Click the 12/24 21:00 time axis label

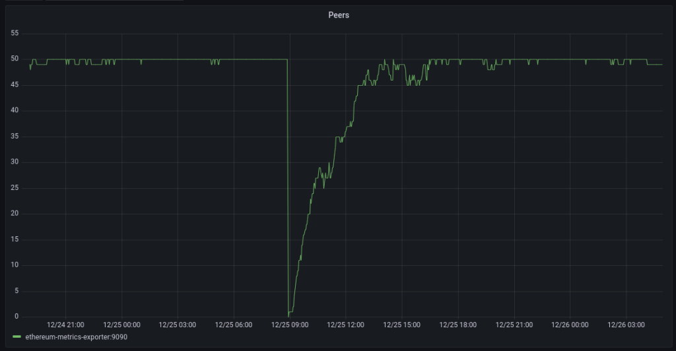pos(66,325)
